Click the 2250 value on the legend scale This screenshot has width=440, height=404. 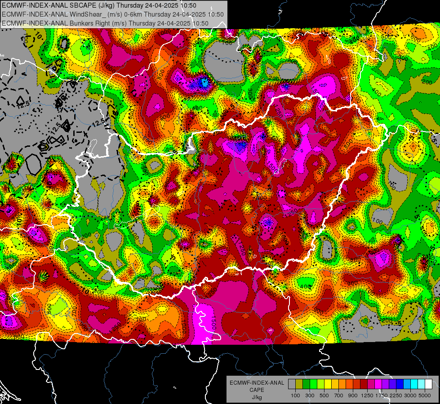[396, 395]
